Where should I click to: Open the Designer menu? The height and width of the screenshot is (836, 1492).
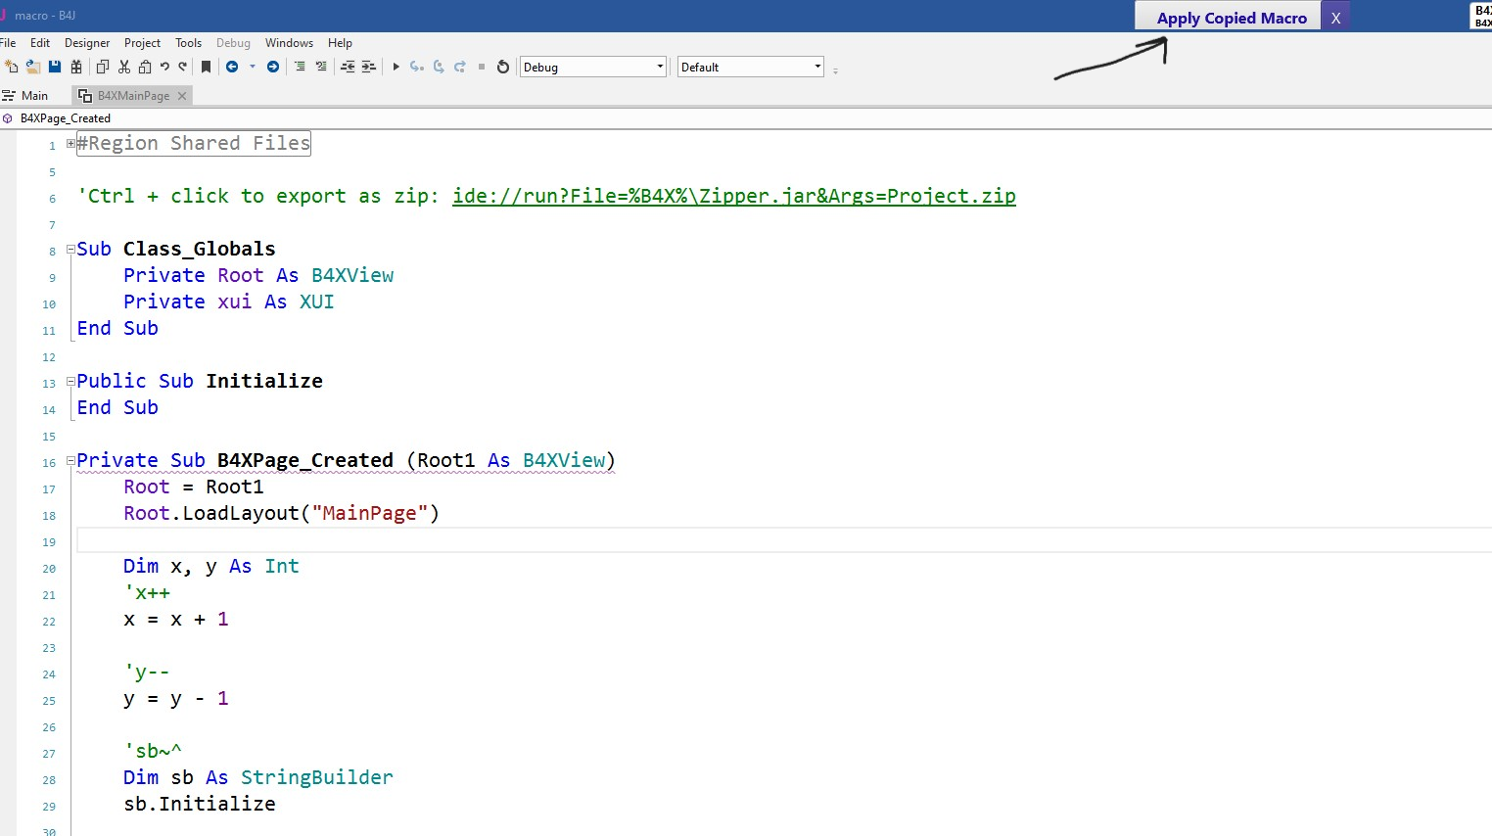[87, 43]
